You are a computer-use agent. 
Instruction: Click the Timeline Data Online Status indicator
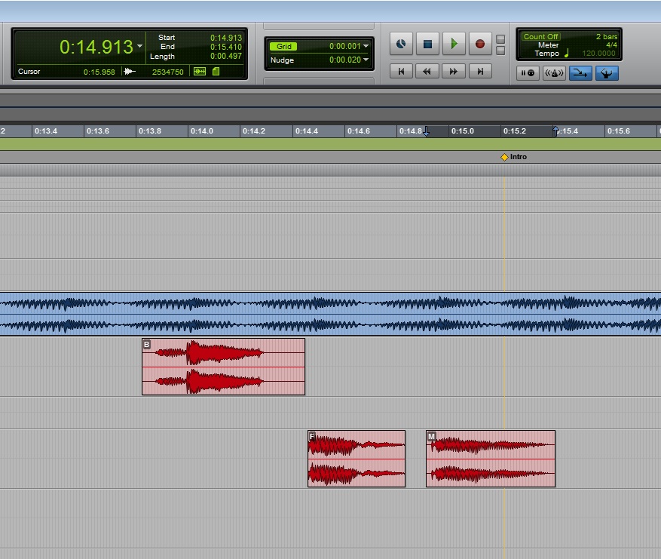(200, 72)
